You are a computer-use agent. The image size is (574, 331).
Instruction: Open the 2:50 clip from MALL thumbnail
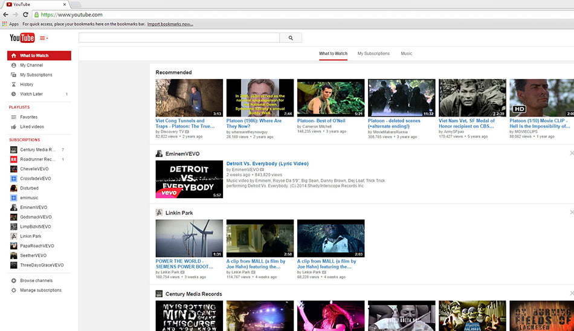(260, 239)
